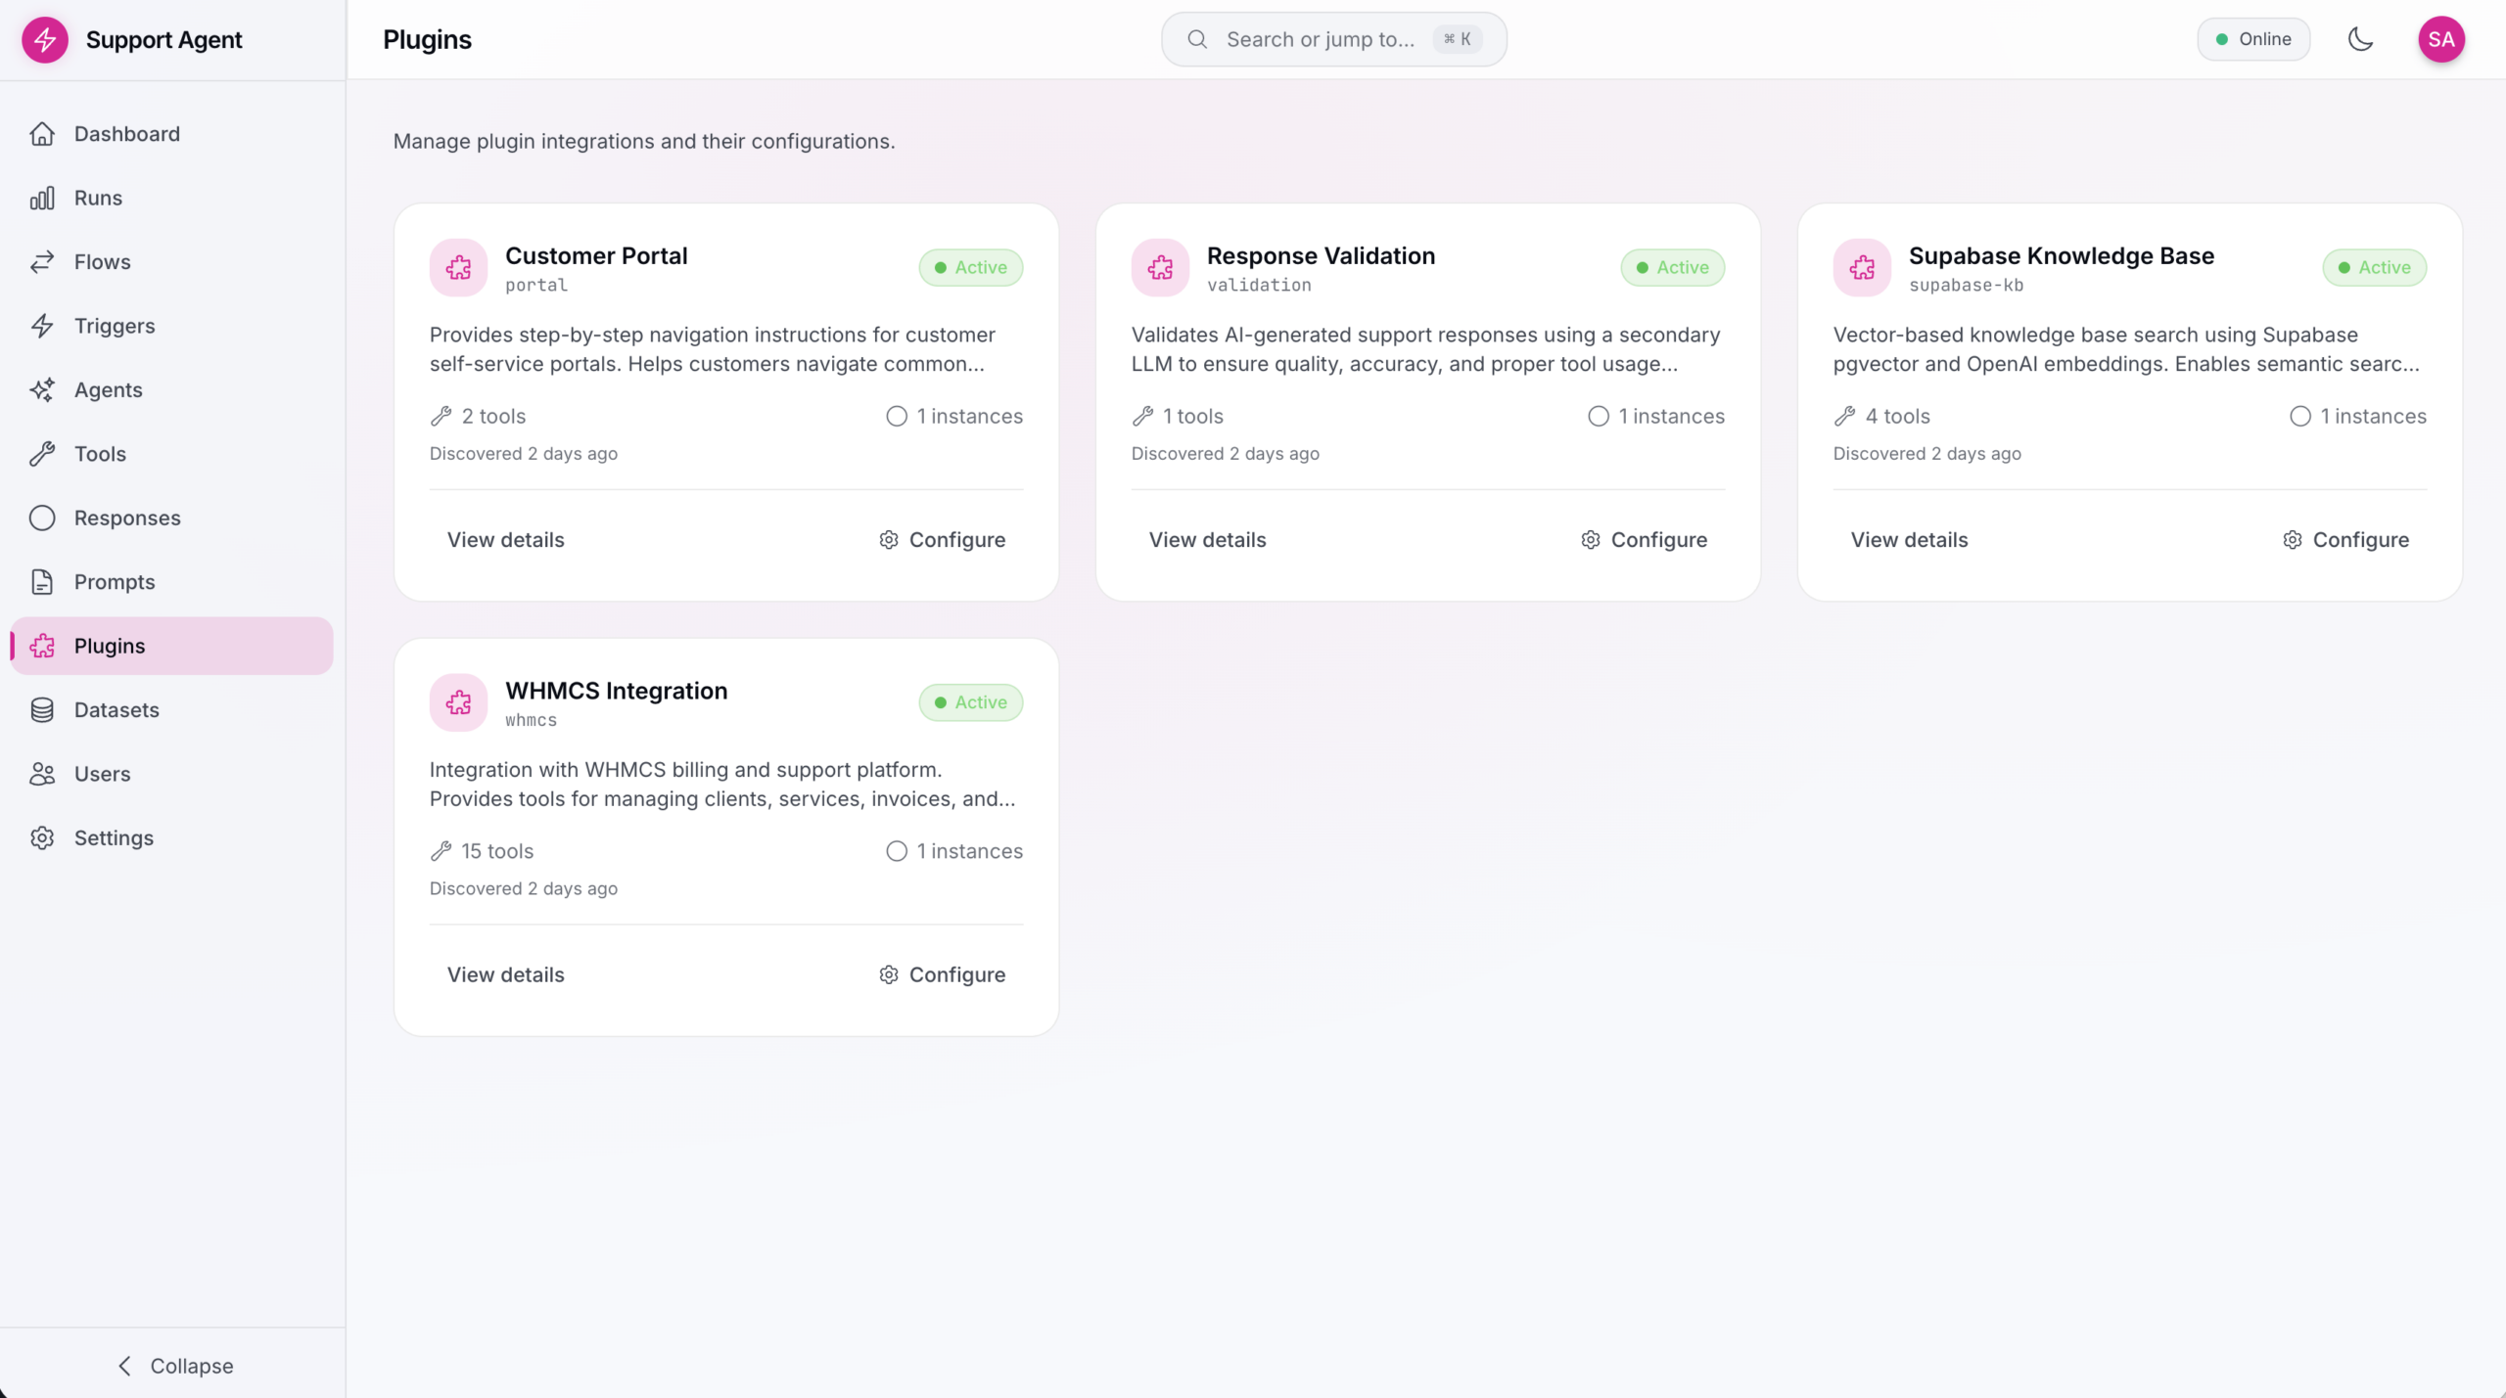Click the '4 tools' label
The image size is (2506, 1398).
coord(1897,417)
